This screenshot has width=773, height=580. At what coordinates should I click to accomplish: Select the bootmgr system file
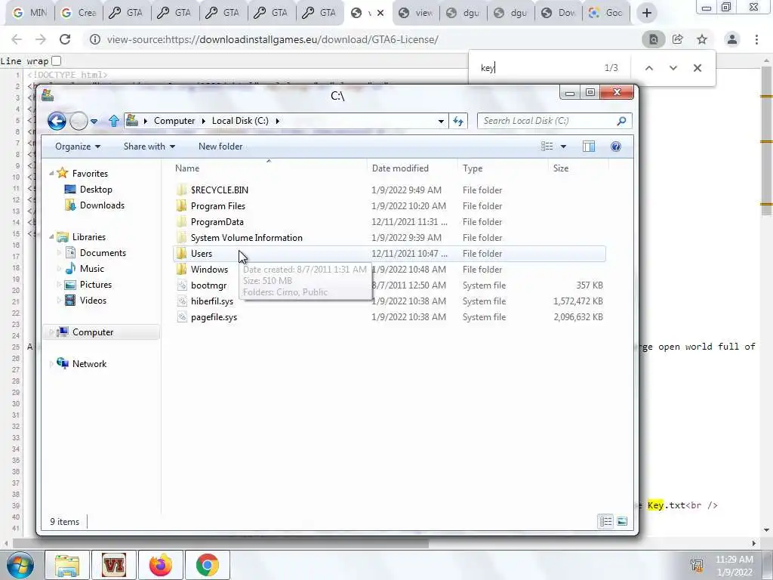pos(390,285)
